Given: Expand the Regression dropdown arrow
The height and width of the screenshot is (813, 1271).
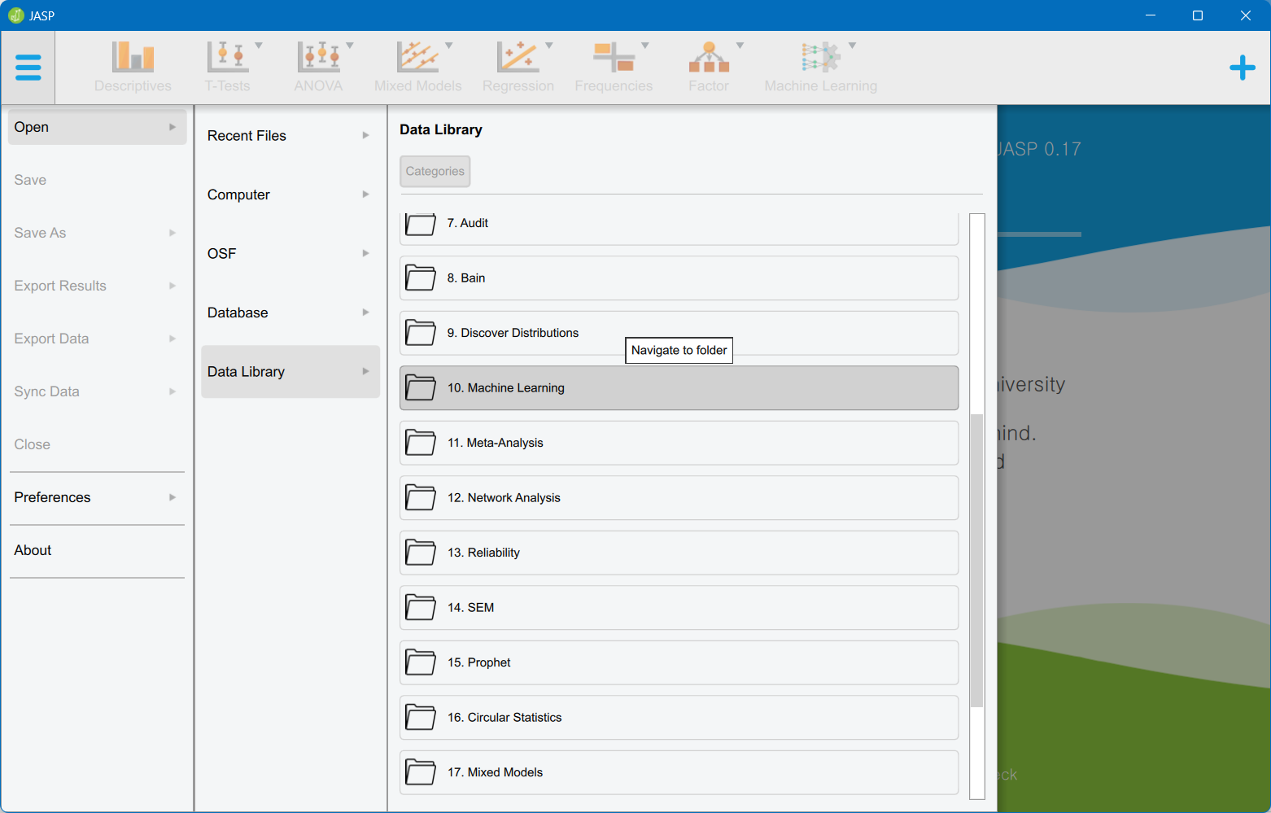Looking at the screenshot, I should click(549, 46).
